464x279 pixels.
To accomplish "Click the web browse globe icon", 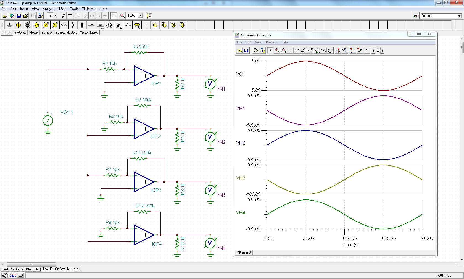I will pos(12,16).
